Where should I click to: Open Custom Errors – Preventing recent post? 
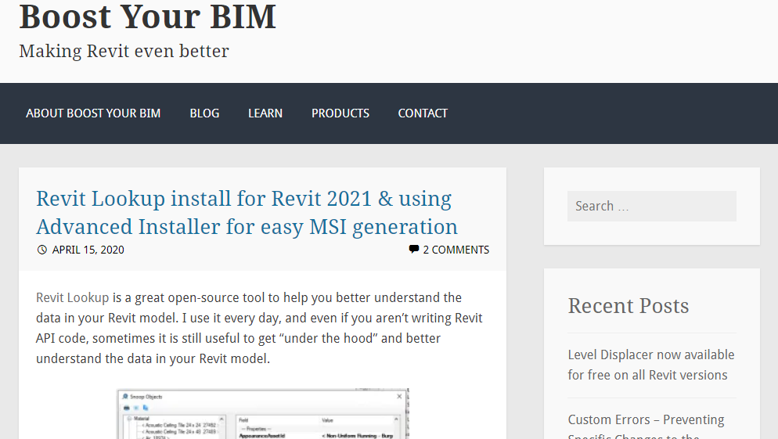click(646, 426)
